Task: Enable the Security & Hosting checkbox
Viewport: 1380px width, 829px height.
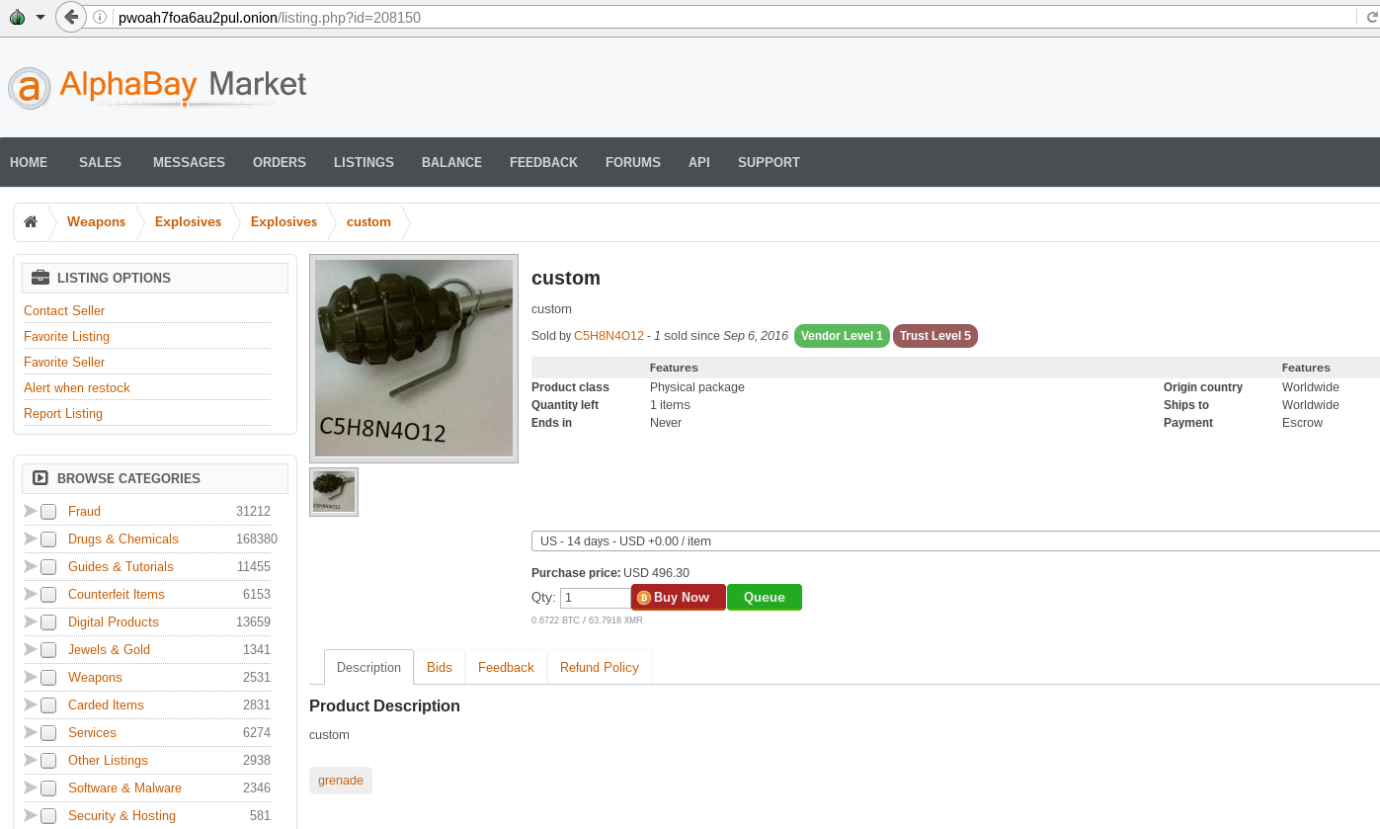Action: coord(48,816)
